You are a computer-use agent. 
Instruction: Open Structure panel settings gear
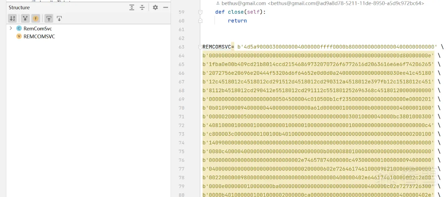click(x=155, y=7)
